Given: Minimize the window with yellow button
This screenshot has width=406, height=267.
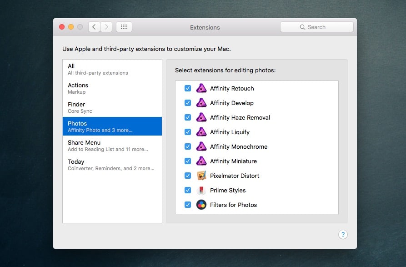Looking at the screenshot, I should (x=71, y=27).
